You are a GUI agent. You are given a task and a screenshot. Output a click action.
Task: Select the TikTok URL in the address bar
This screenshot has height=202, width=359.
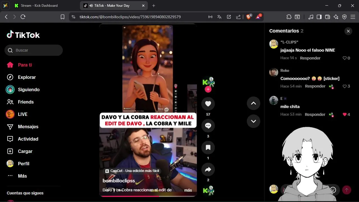(130, 17)
